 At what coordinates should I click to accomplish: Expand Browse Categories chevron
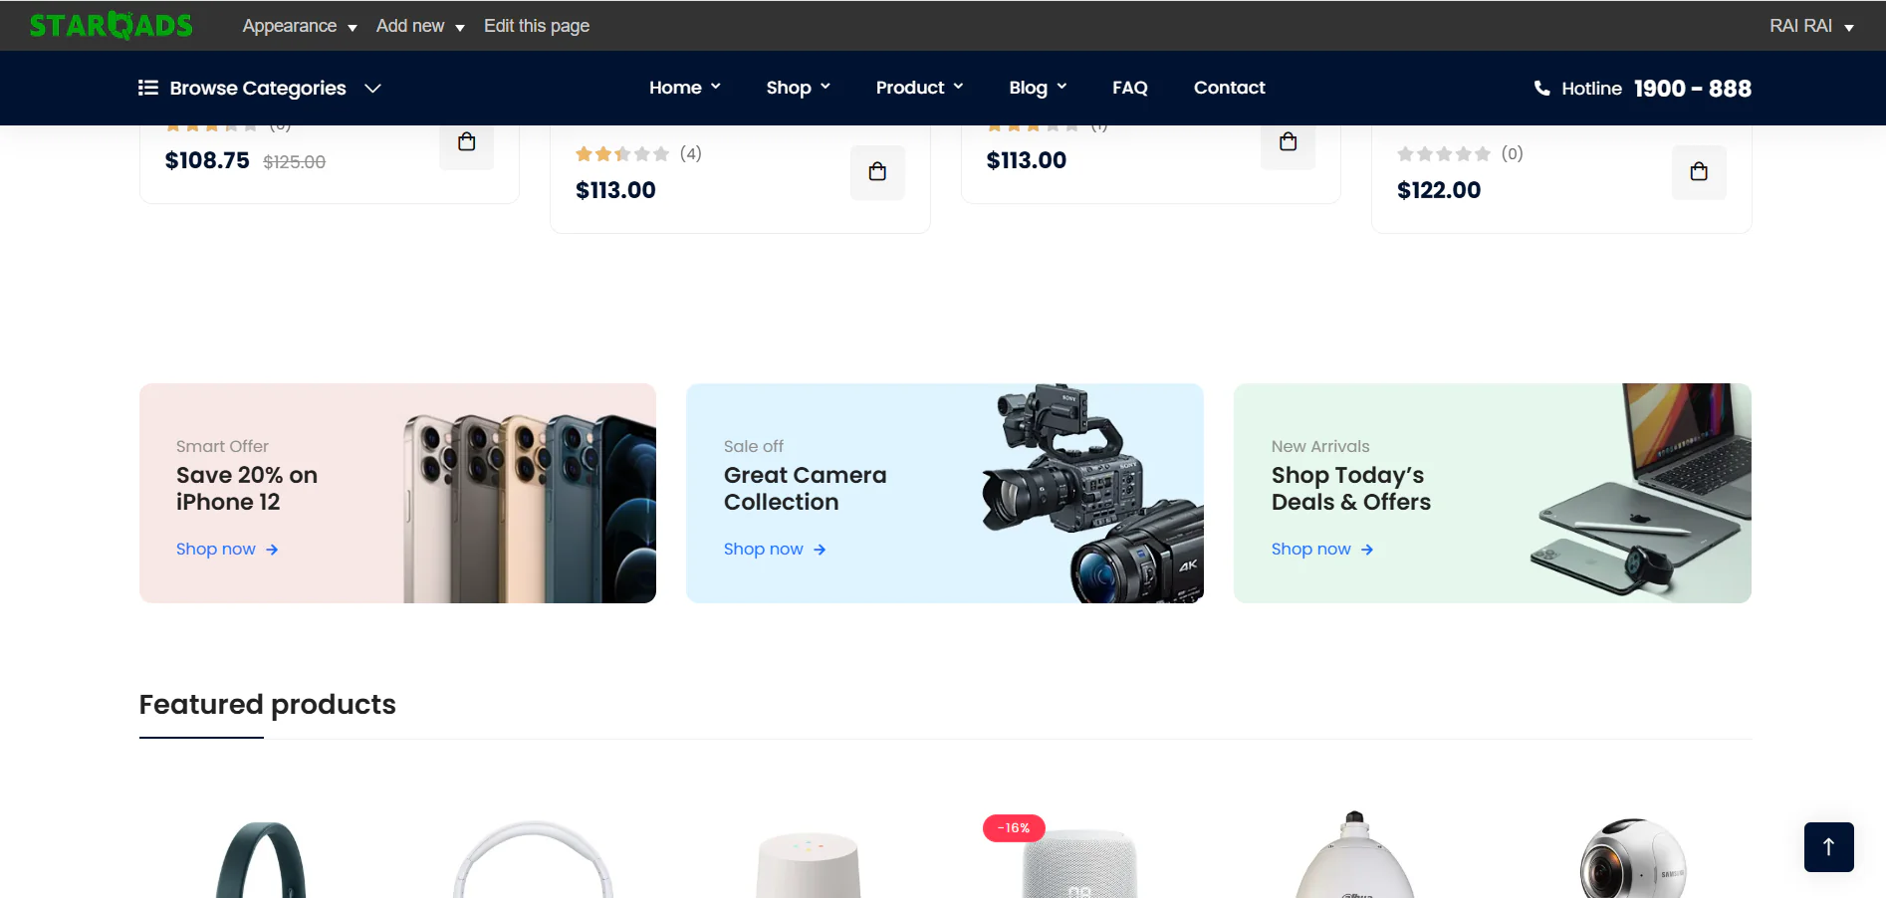pos(373,89)
